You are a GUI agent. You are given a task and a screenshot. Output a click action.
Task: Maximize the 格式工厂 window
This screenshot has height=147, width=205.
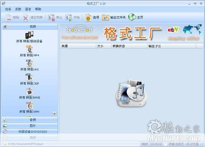pos(195,4)
